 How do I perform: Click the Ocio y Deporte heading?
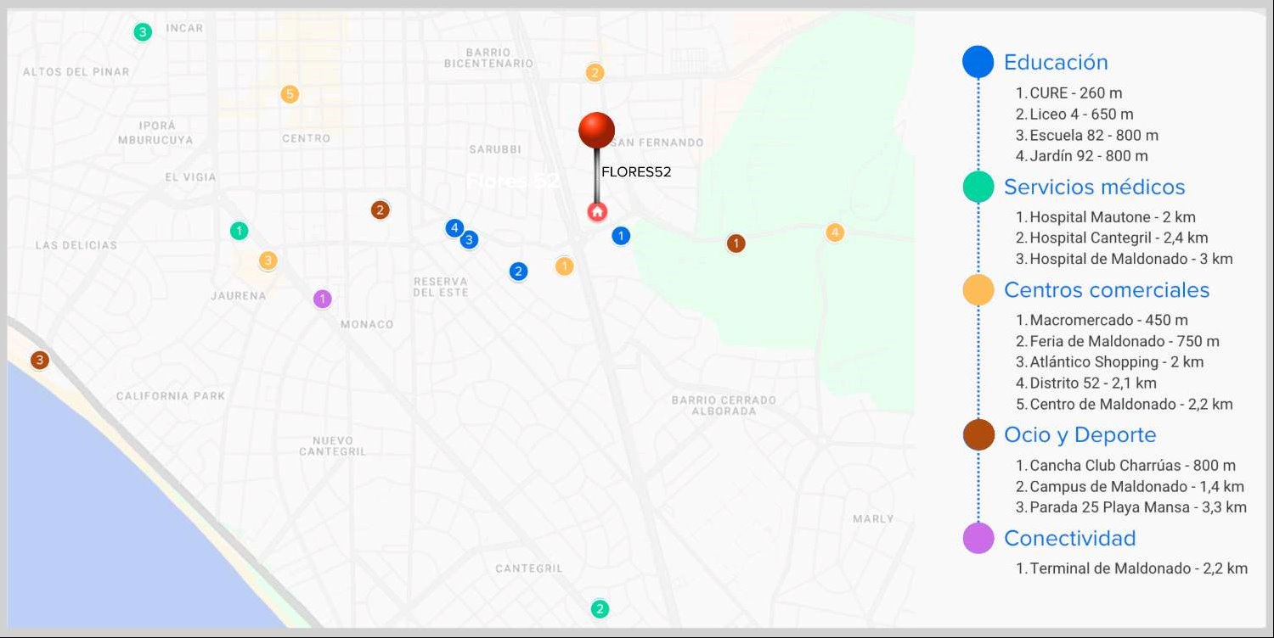1080,435
